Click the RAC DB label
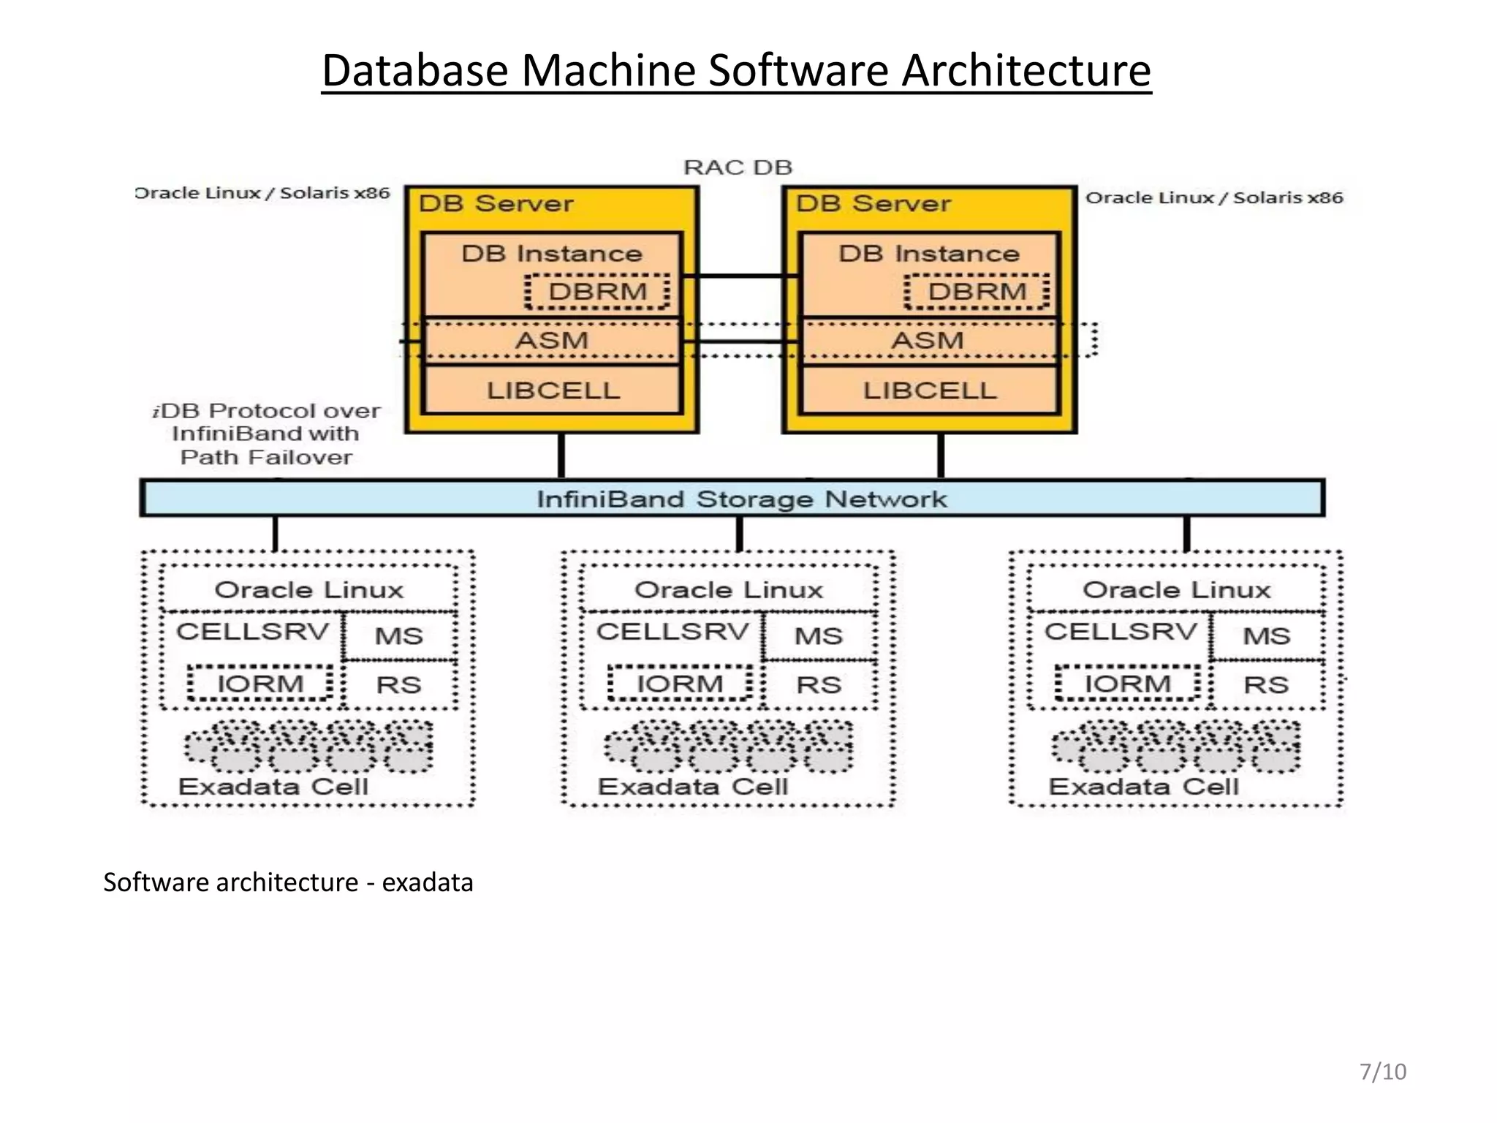 click(x=738, y=167)
